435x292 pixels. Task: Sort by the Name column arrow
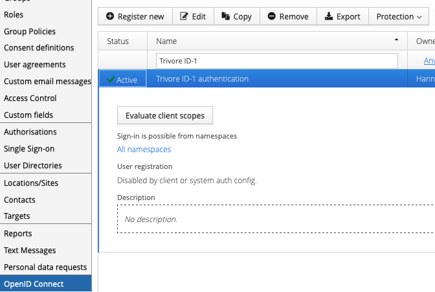[396, 40]
